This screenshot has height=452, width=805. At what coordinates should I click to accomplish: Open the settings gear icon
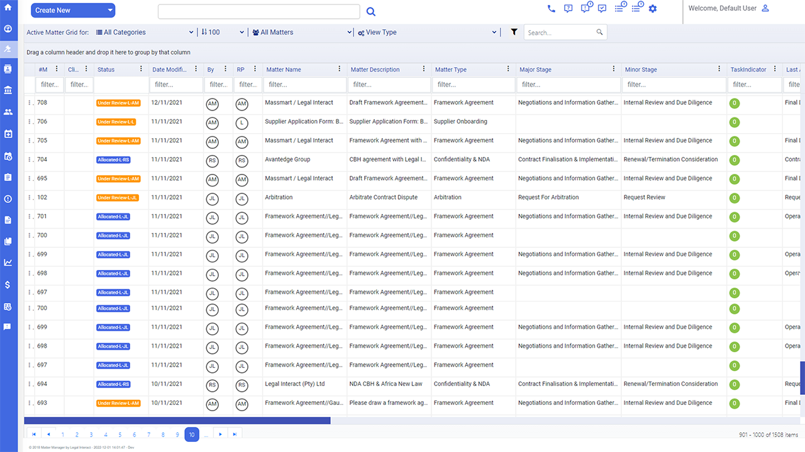[653, 9]
